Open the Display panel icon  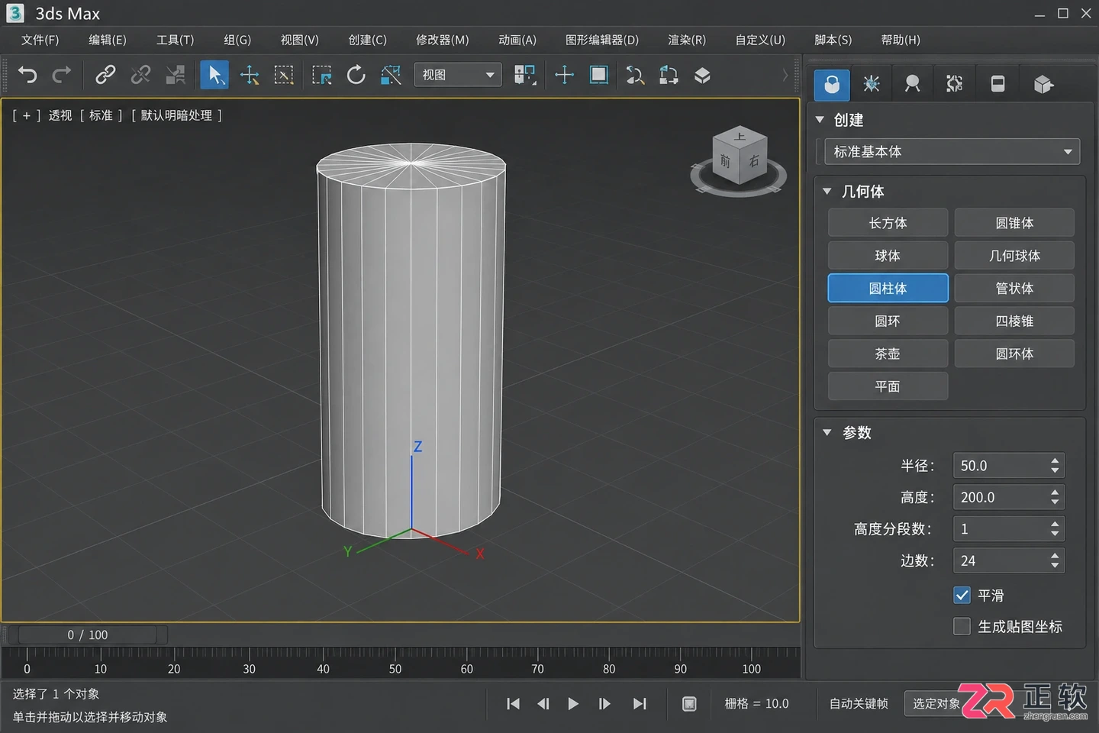(x=997, y=84)
